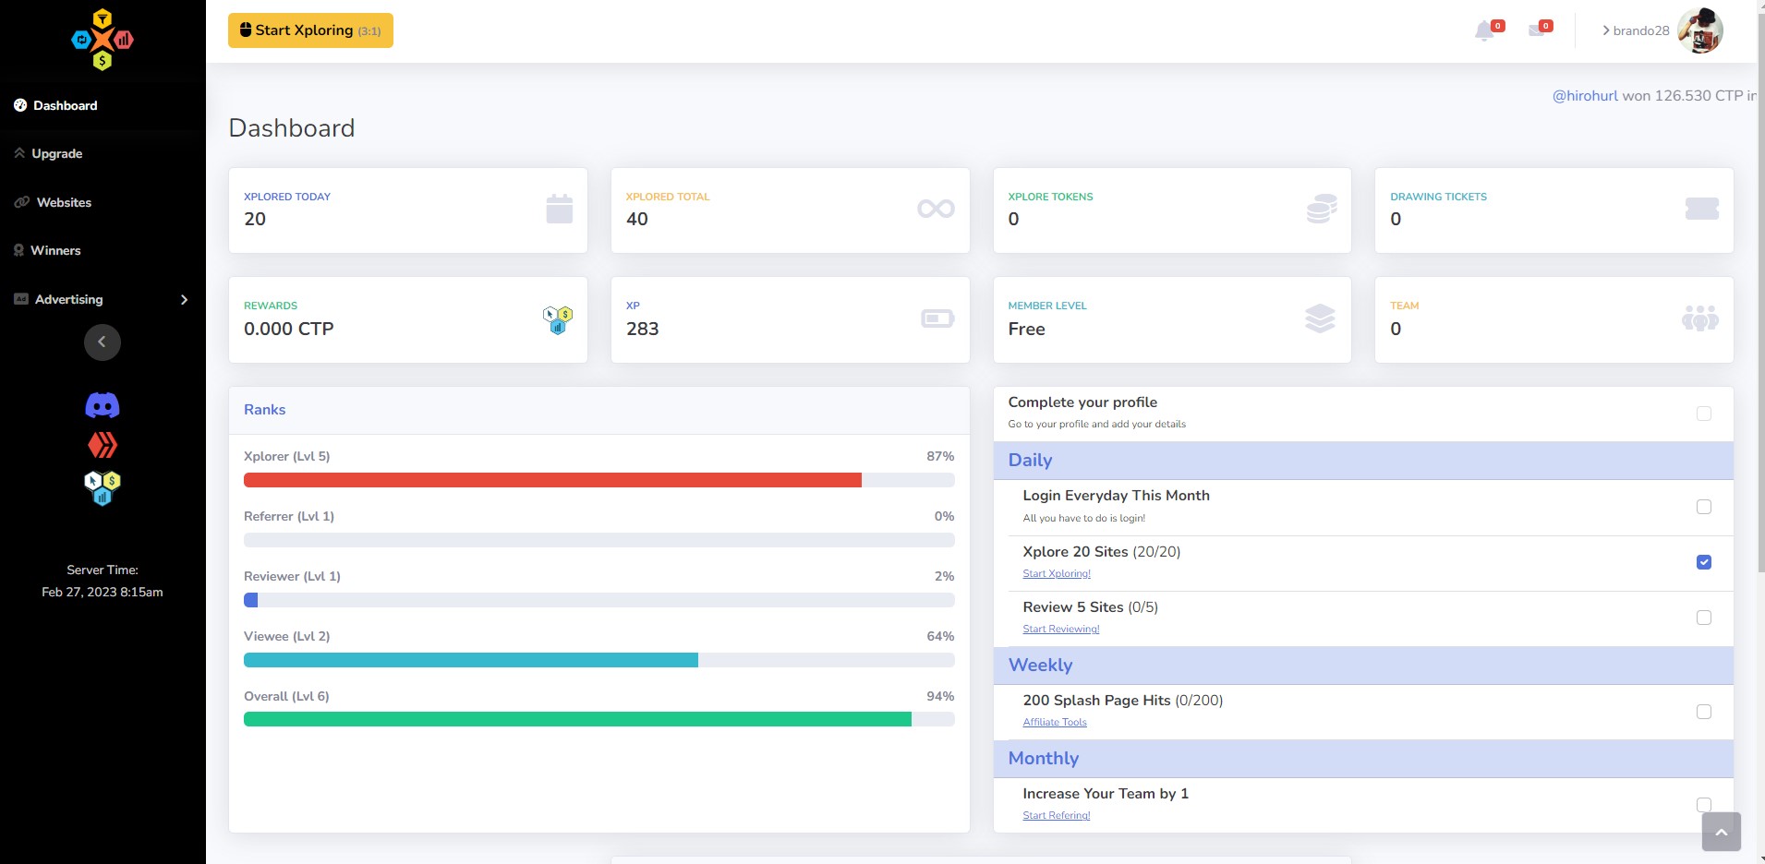
Task: Click the CTP token icon in Rewards card
Action: [558, 319]
